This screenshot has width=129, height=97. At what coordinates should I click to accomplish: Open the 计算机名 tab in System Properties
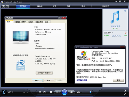pyautogui.click(x=17, y=22)
